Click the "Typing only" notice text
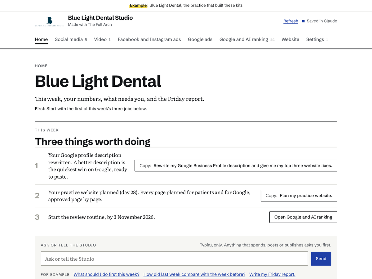Image resolution: width=372 pixels, height=279 pixels. tap(265, 245)
